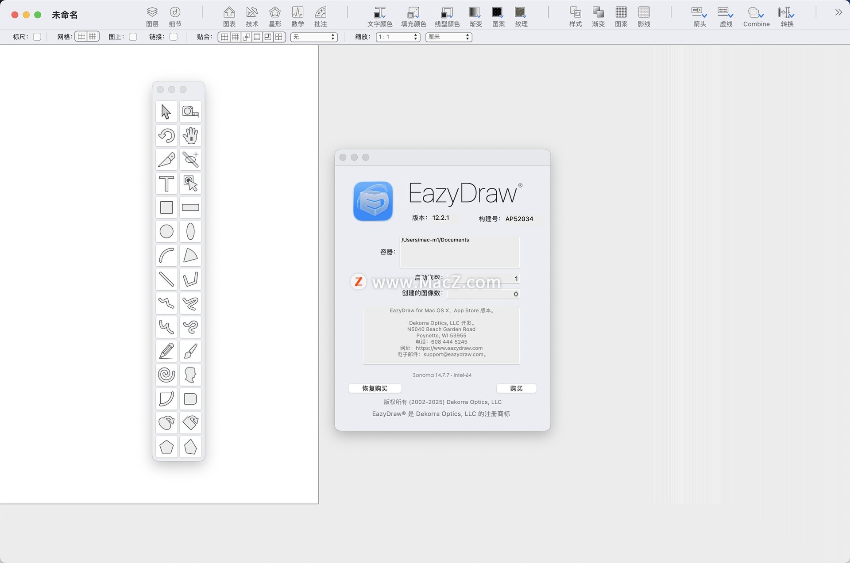Toggle the 图上 checkbox

point(133,37)
